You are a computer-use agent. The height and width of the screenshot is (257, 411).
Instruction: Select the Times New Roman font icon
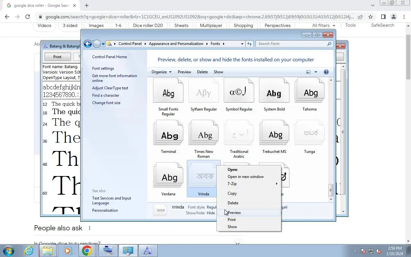point(204,133)
